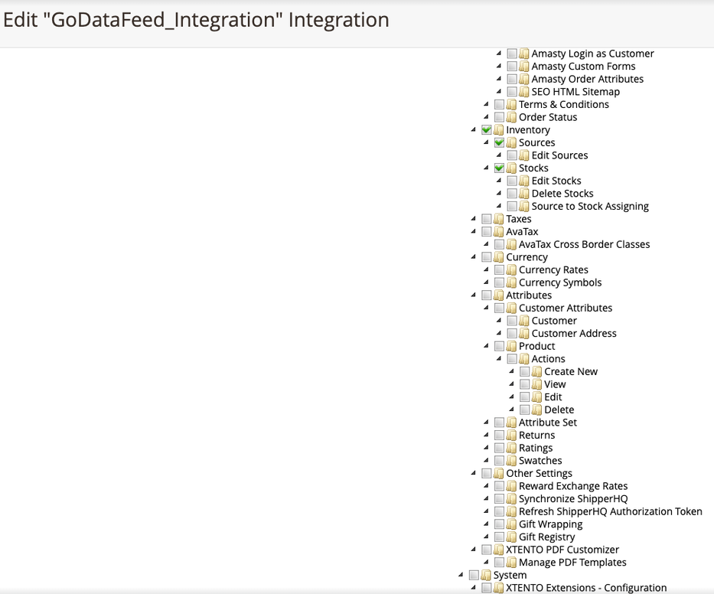Uncheck the Inventory checkbox

coord(486,130)
